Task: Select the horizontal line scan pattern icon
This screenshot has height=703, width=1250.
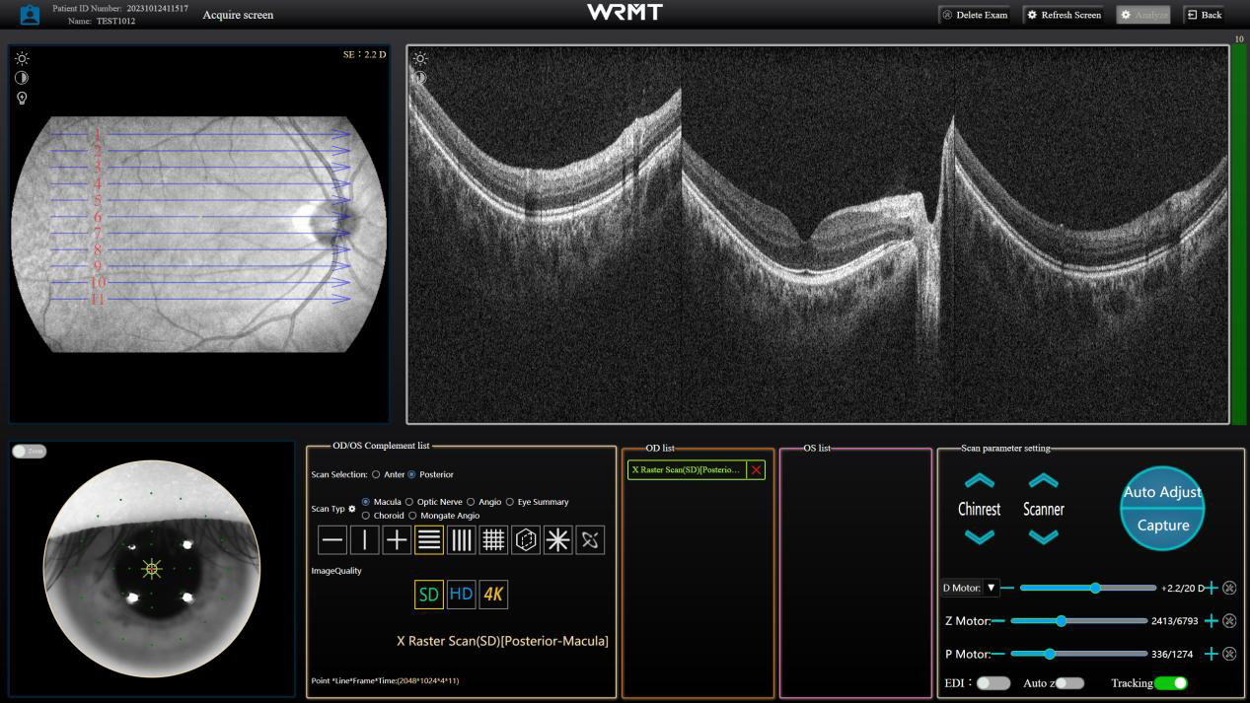Action: (x=332, y=540)
